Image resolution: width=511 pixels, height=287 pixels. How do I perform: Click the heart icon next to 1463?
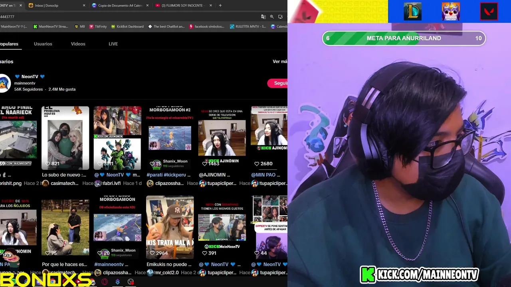click(x=204, y=164)
